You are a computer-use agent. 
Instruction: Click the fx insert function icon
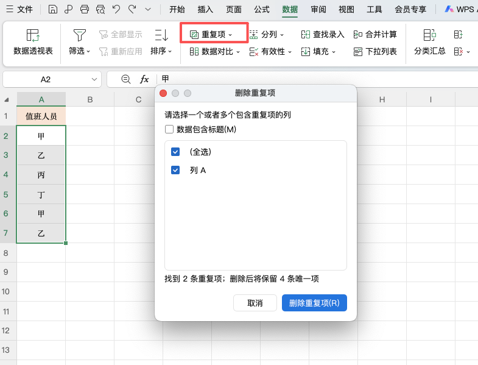[144, 79]
